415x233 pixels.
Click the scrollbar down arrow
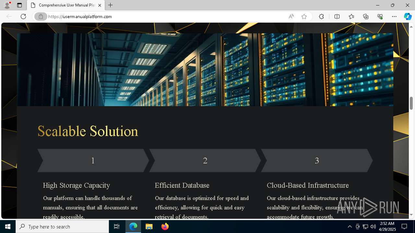(x=411, y=215)
